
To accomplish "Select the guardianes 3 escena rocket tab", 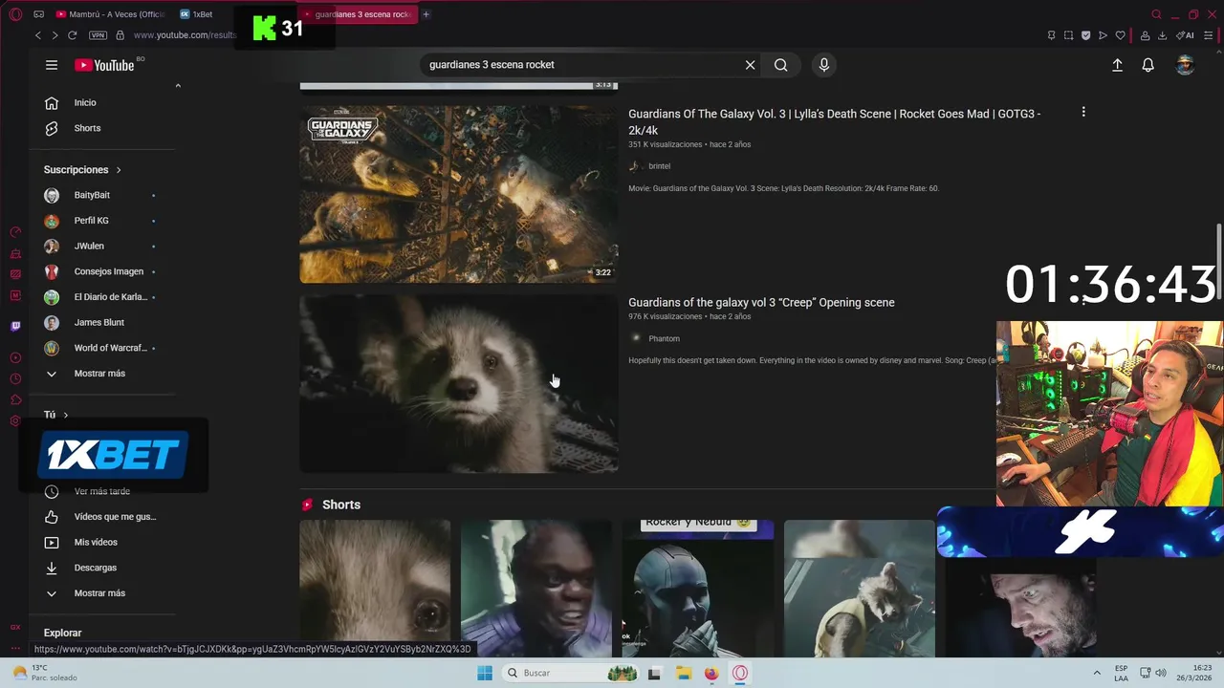I will pyautogui.click(x=358, y=14).
